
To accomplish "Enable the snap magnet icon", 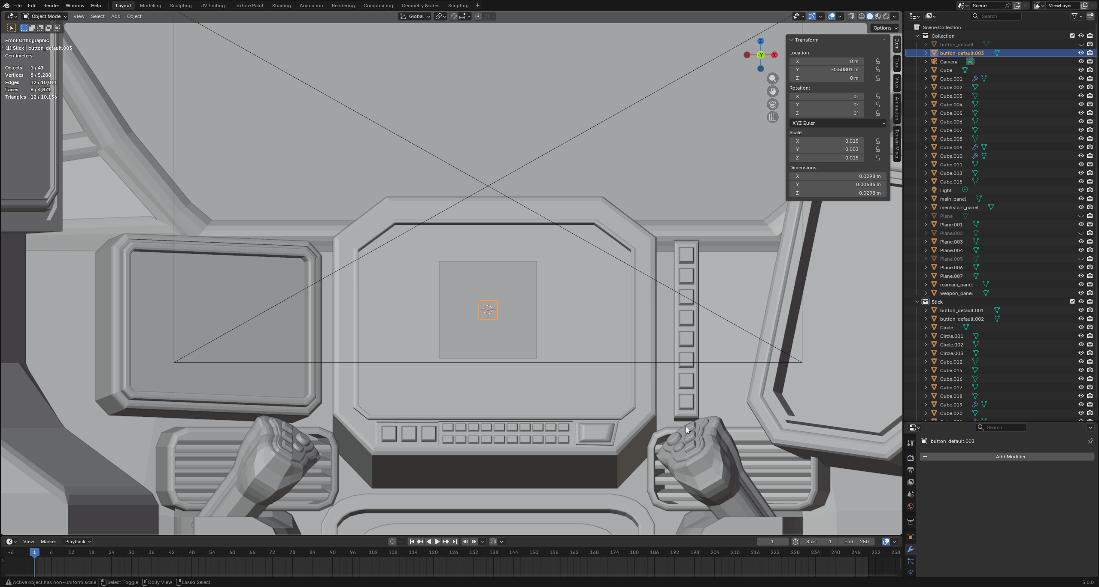I will [454, 16].
